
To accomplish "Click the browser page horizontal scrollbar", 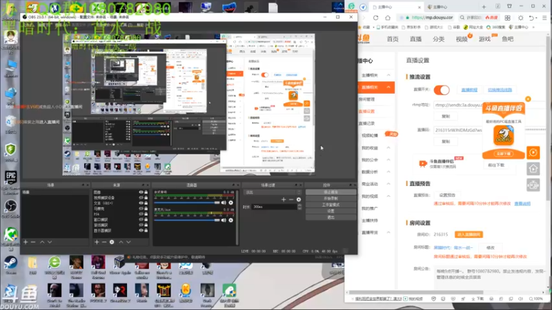I will pyautogui.click(x=416, y=292).
